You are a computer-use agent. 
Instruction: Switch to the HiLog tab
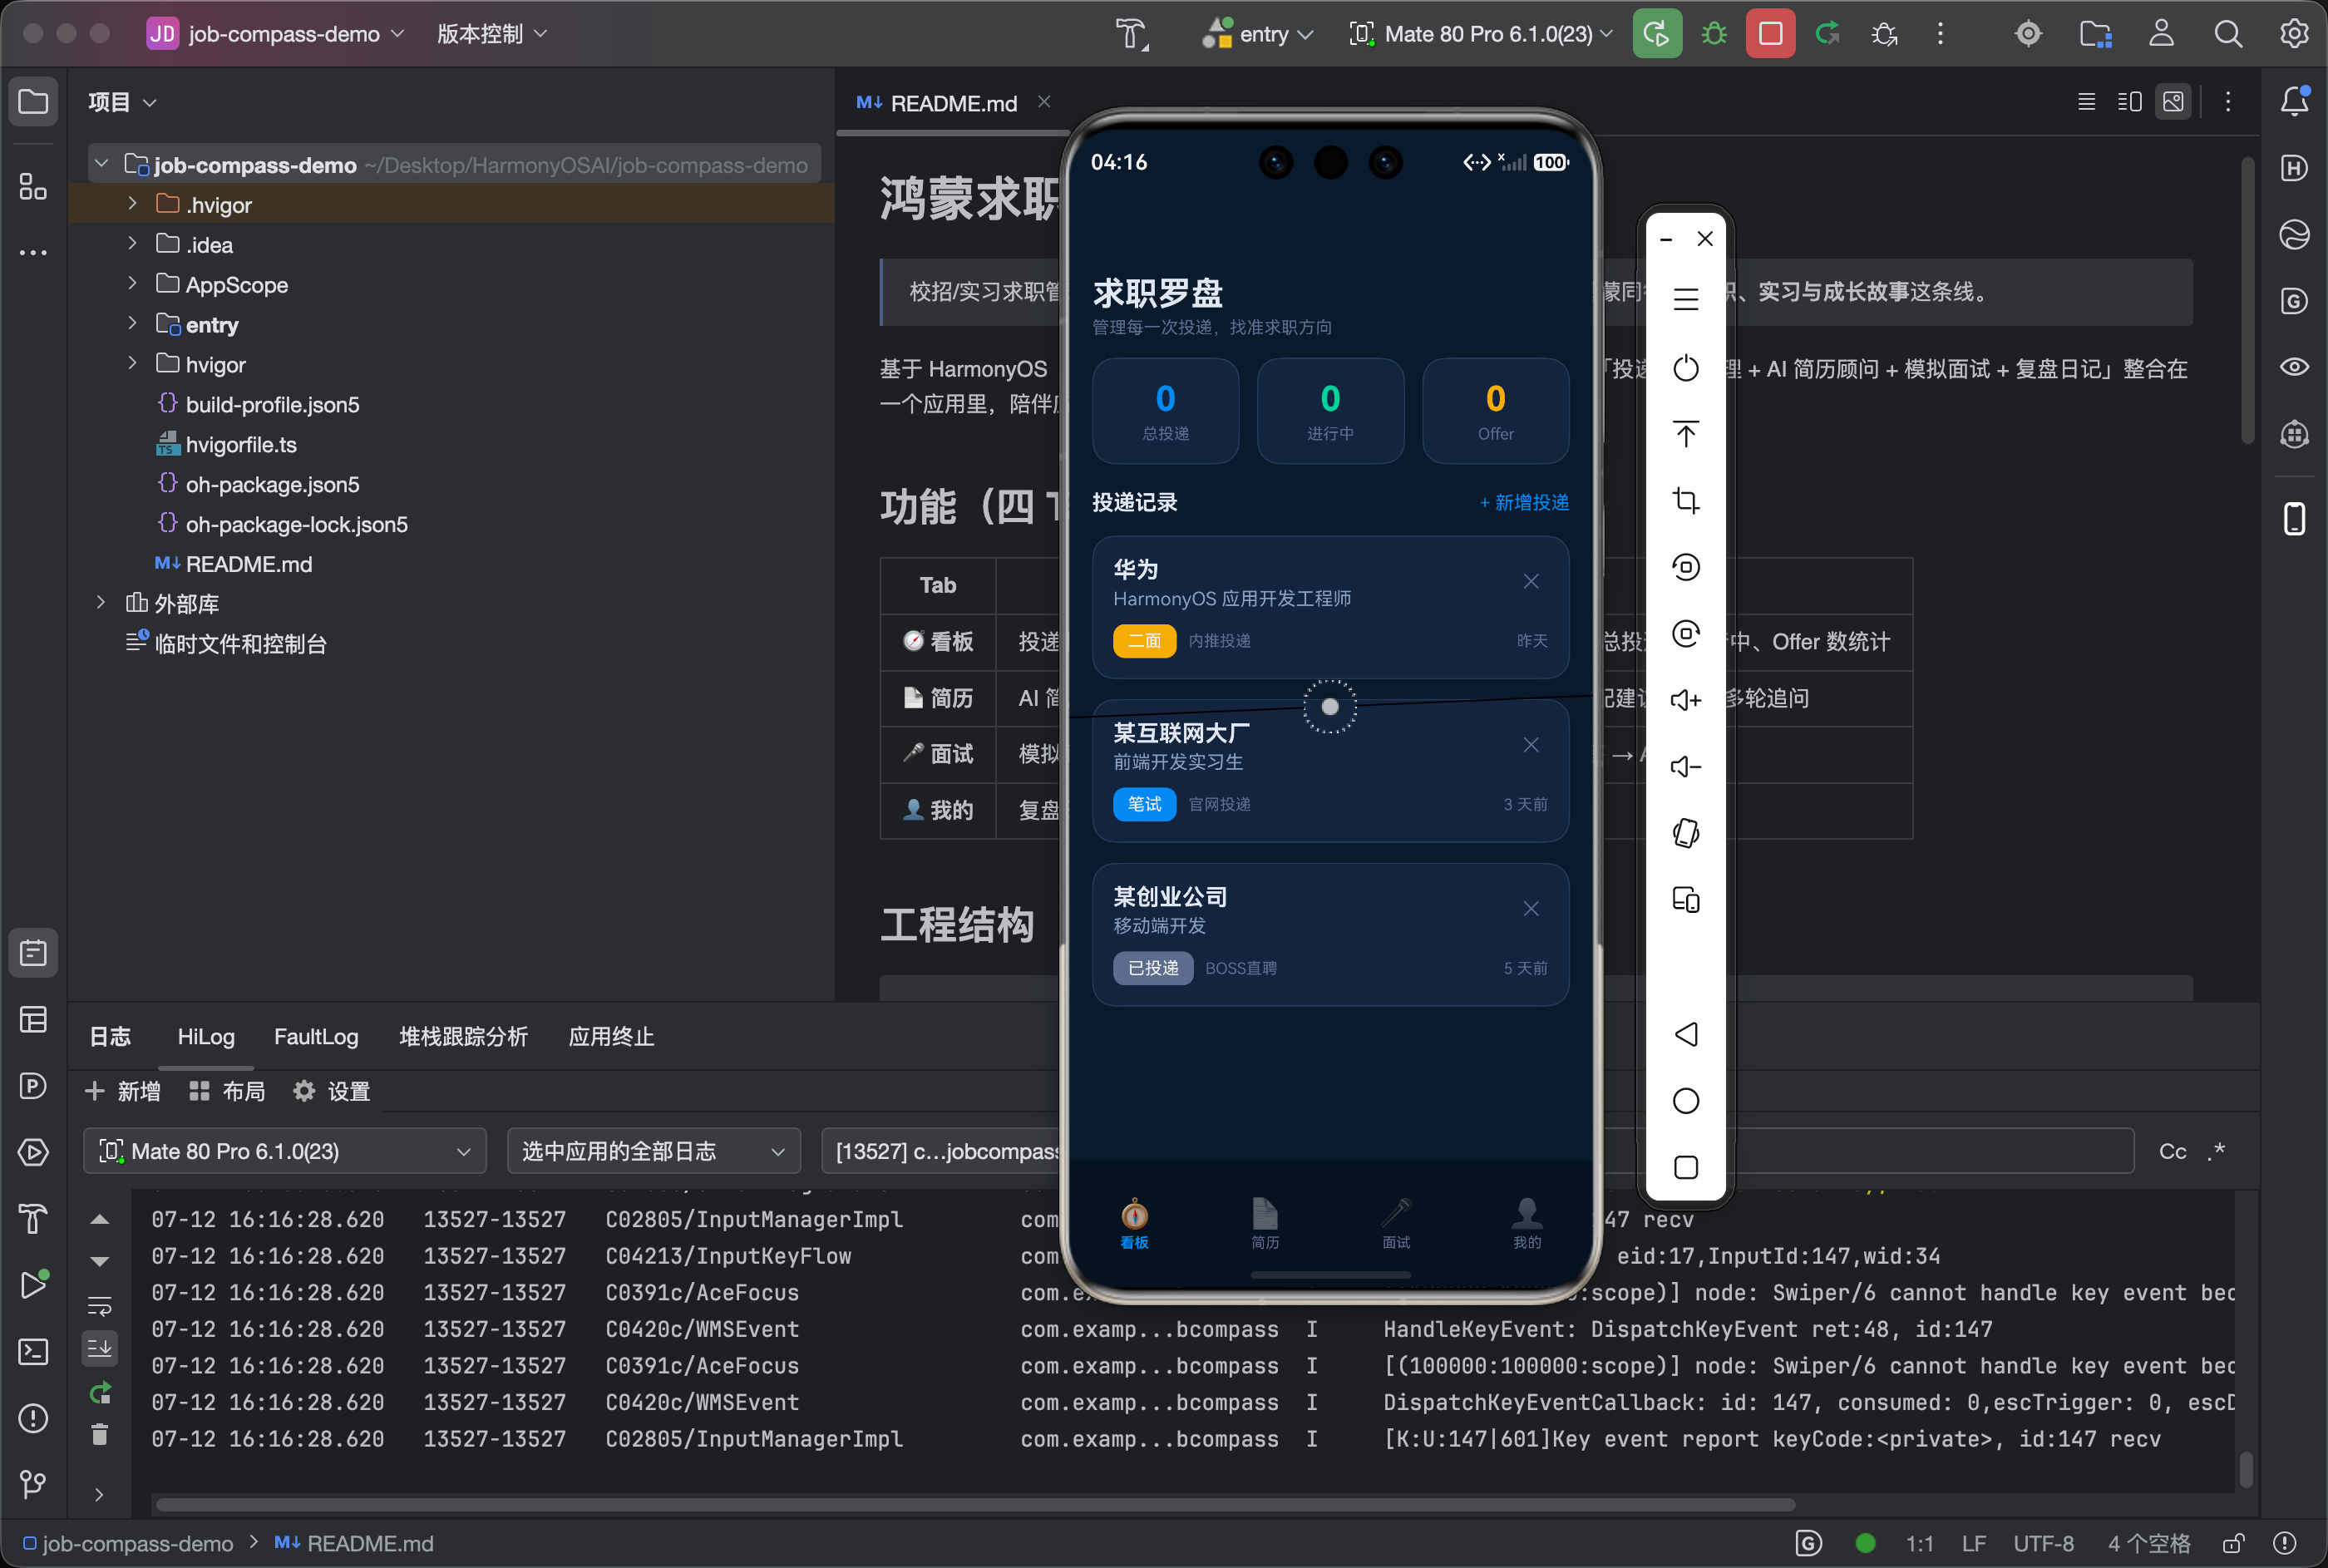[x=206, y=1037]
